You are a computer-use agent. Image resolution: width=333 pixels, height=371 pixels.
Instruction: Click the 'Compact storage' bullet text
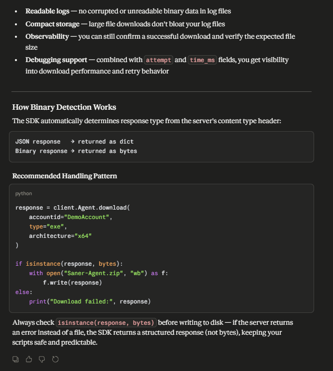coord(52,24)
